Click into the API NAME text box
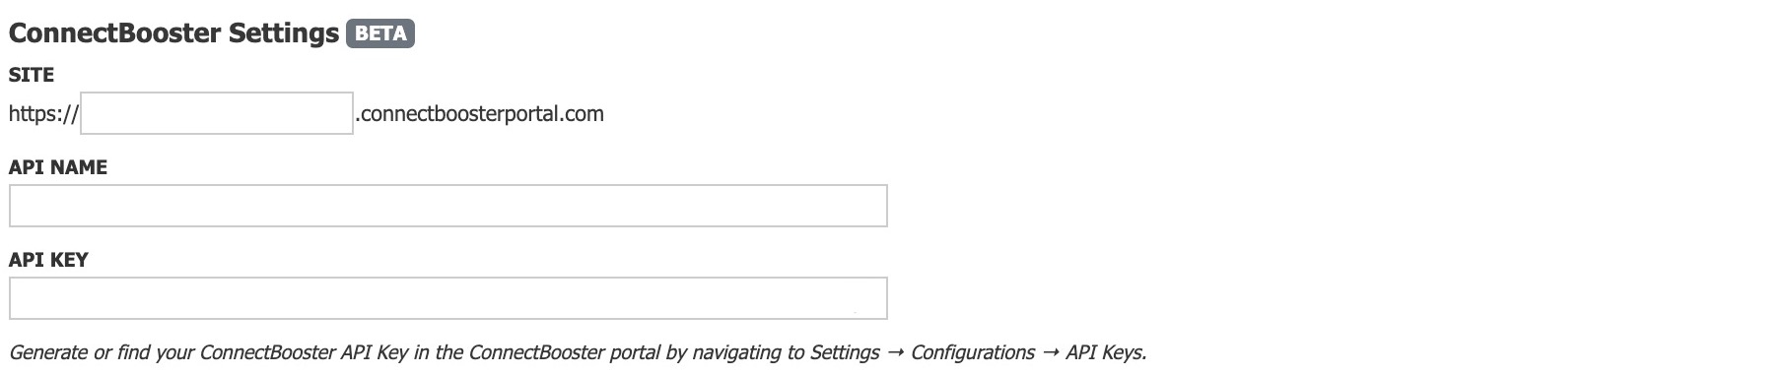The height and width of the screenshot is (375, 1788). coord(448,206)
